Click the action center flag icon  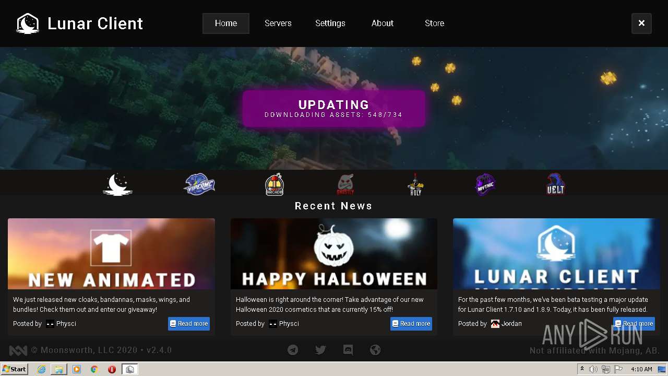[x=618, y=369]
